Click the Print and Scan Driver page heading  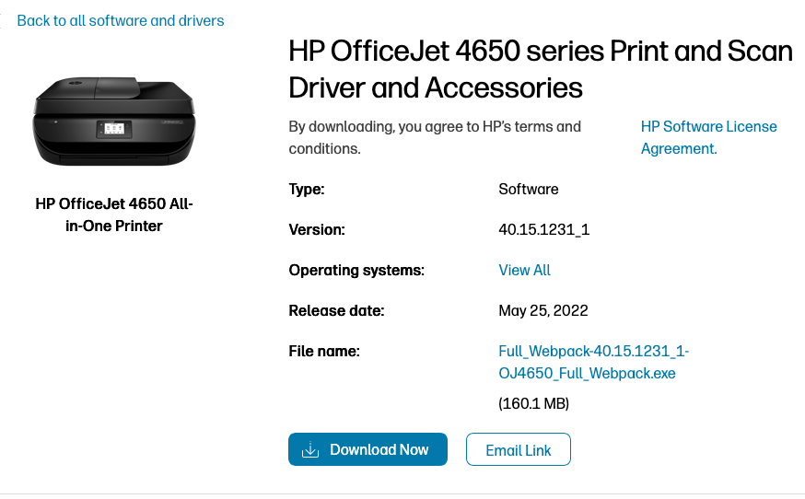click(x=541, y=69)
